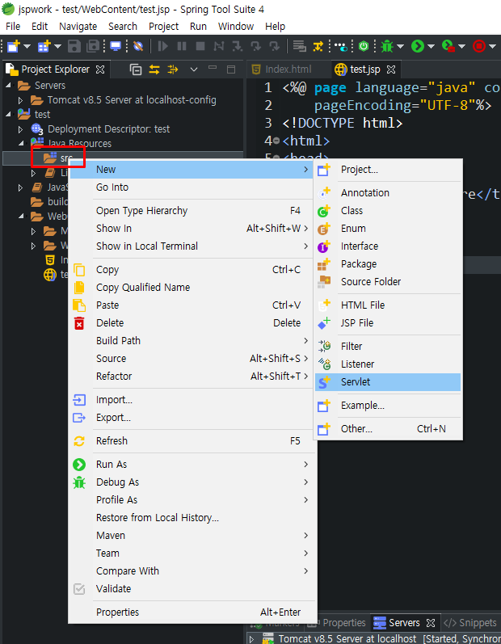Choose Open Type Hierarchy in context menu

tap(191, 210)
